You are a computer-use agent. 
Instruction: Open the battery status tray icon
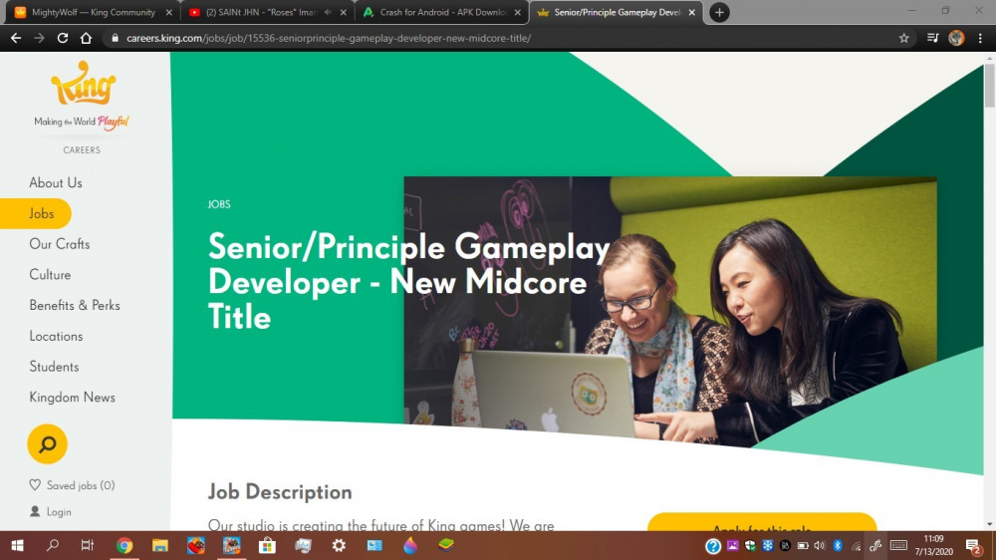(x=803, y=545)
